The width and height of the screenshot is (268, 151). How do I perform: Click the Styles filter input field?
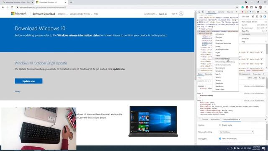[222, 78]
